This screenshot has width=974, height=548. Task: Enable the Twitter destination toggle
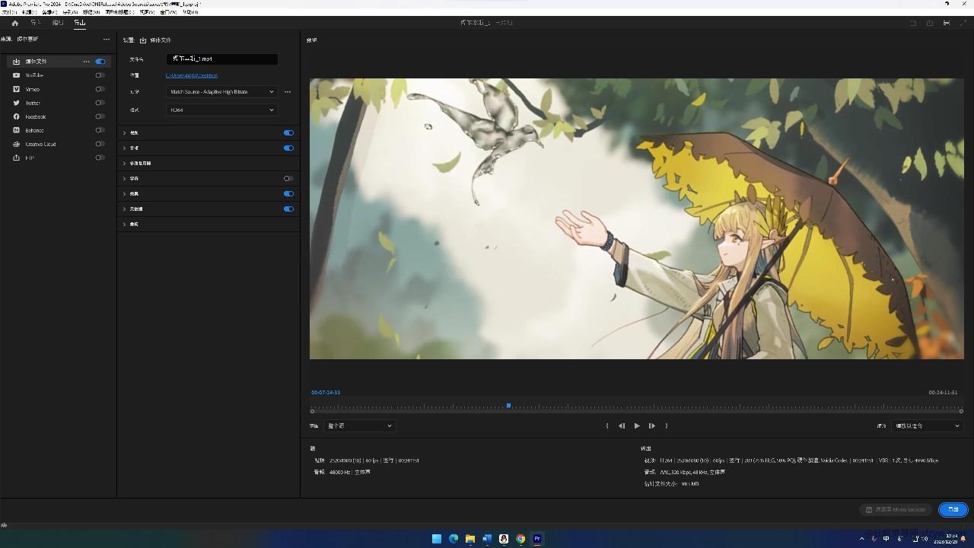click(x=100, y=103)
